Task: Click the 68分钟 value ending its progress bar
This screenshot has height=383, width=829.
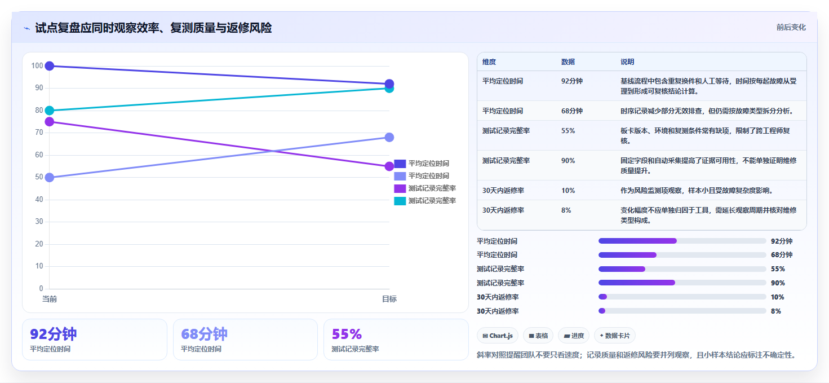Action: pyautogui.click(x=782, y=255)
